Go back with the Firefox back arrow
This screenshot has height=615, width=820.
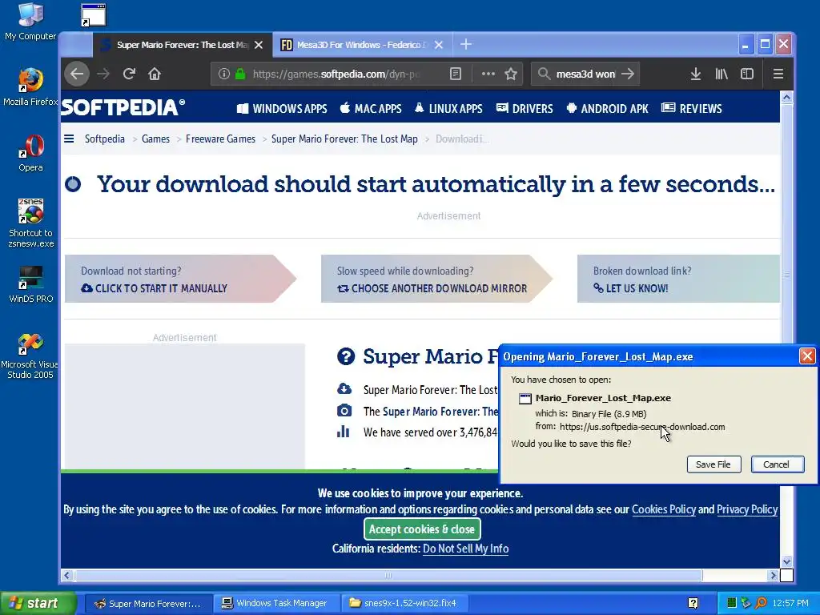click(77, 74)
